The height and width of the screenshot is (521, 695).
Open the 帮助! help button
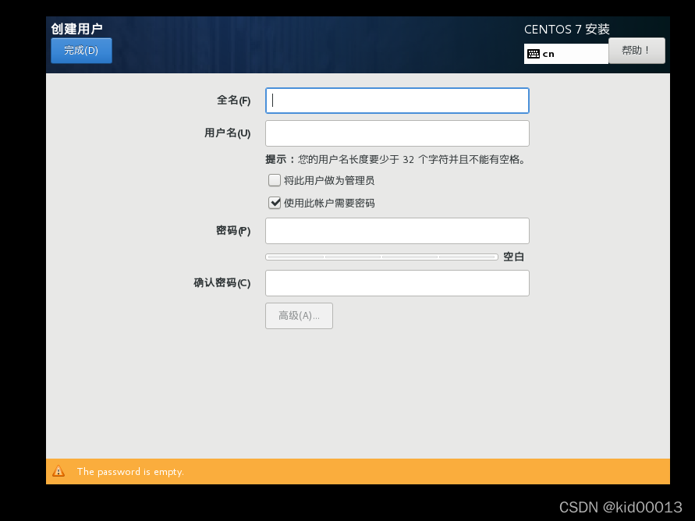click(x=636, y=51)
